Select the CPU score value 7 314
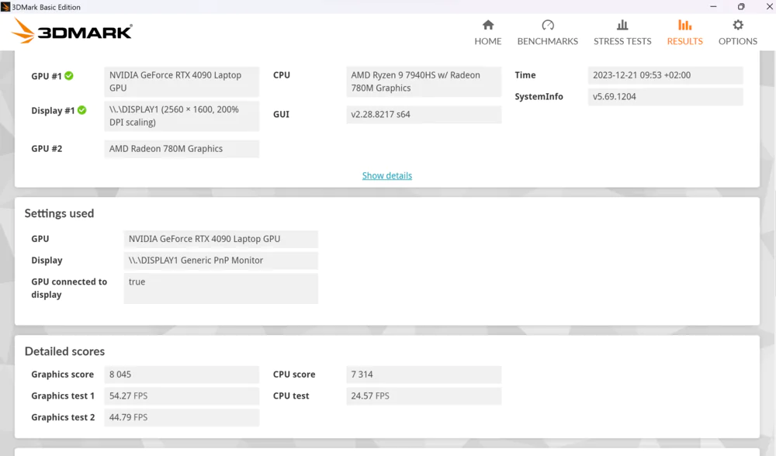776x456 pixels. point(424,375)
